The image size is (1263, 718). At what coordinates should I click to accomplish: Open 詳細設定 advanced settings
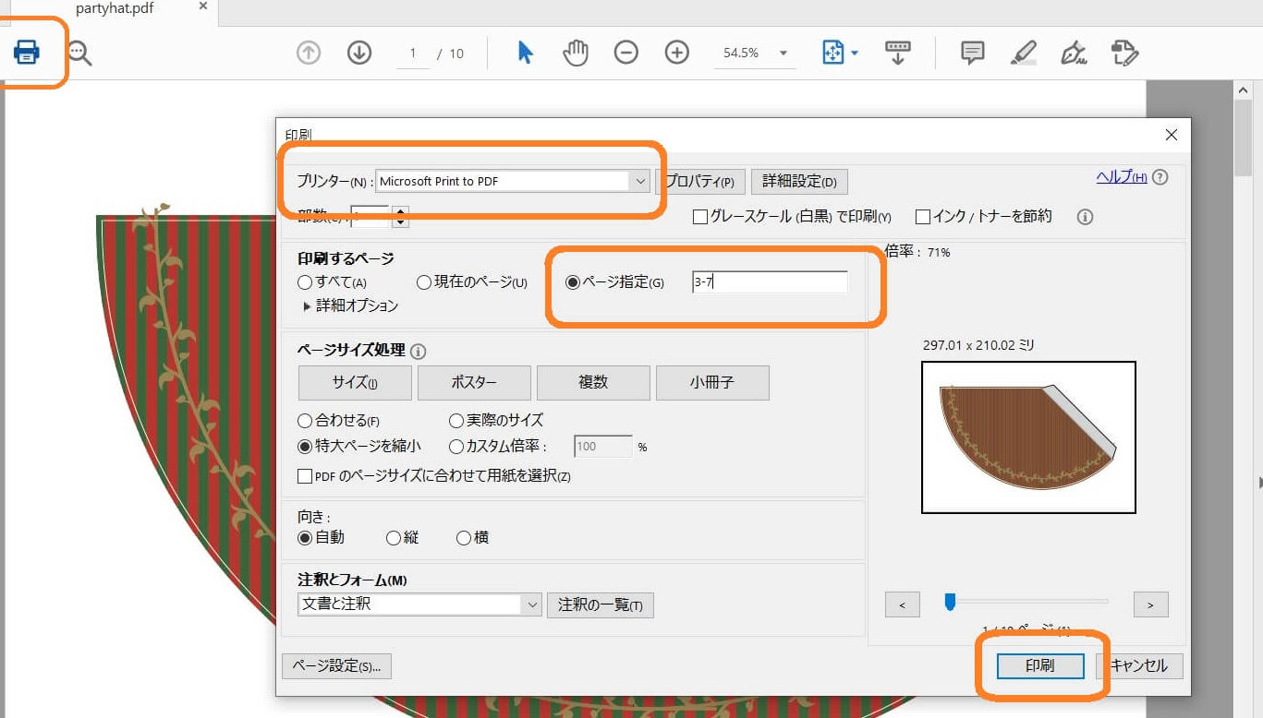click(799, 182)
